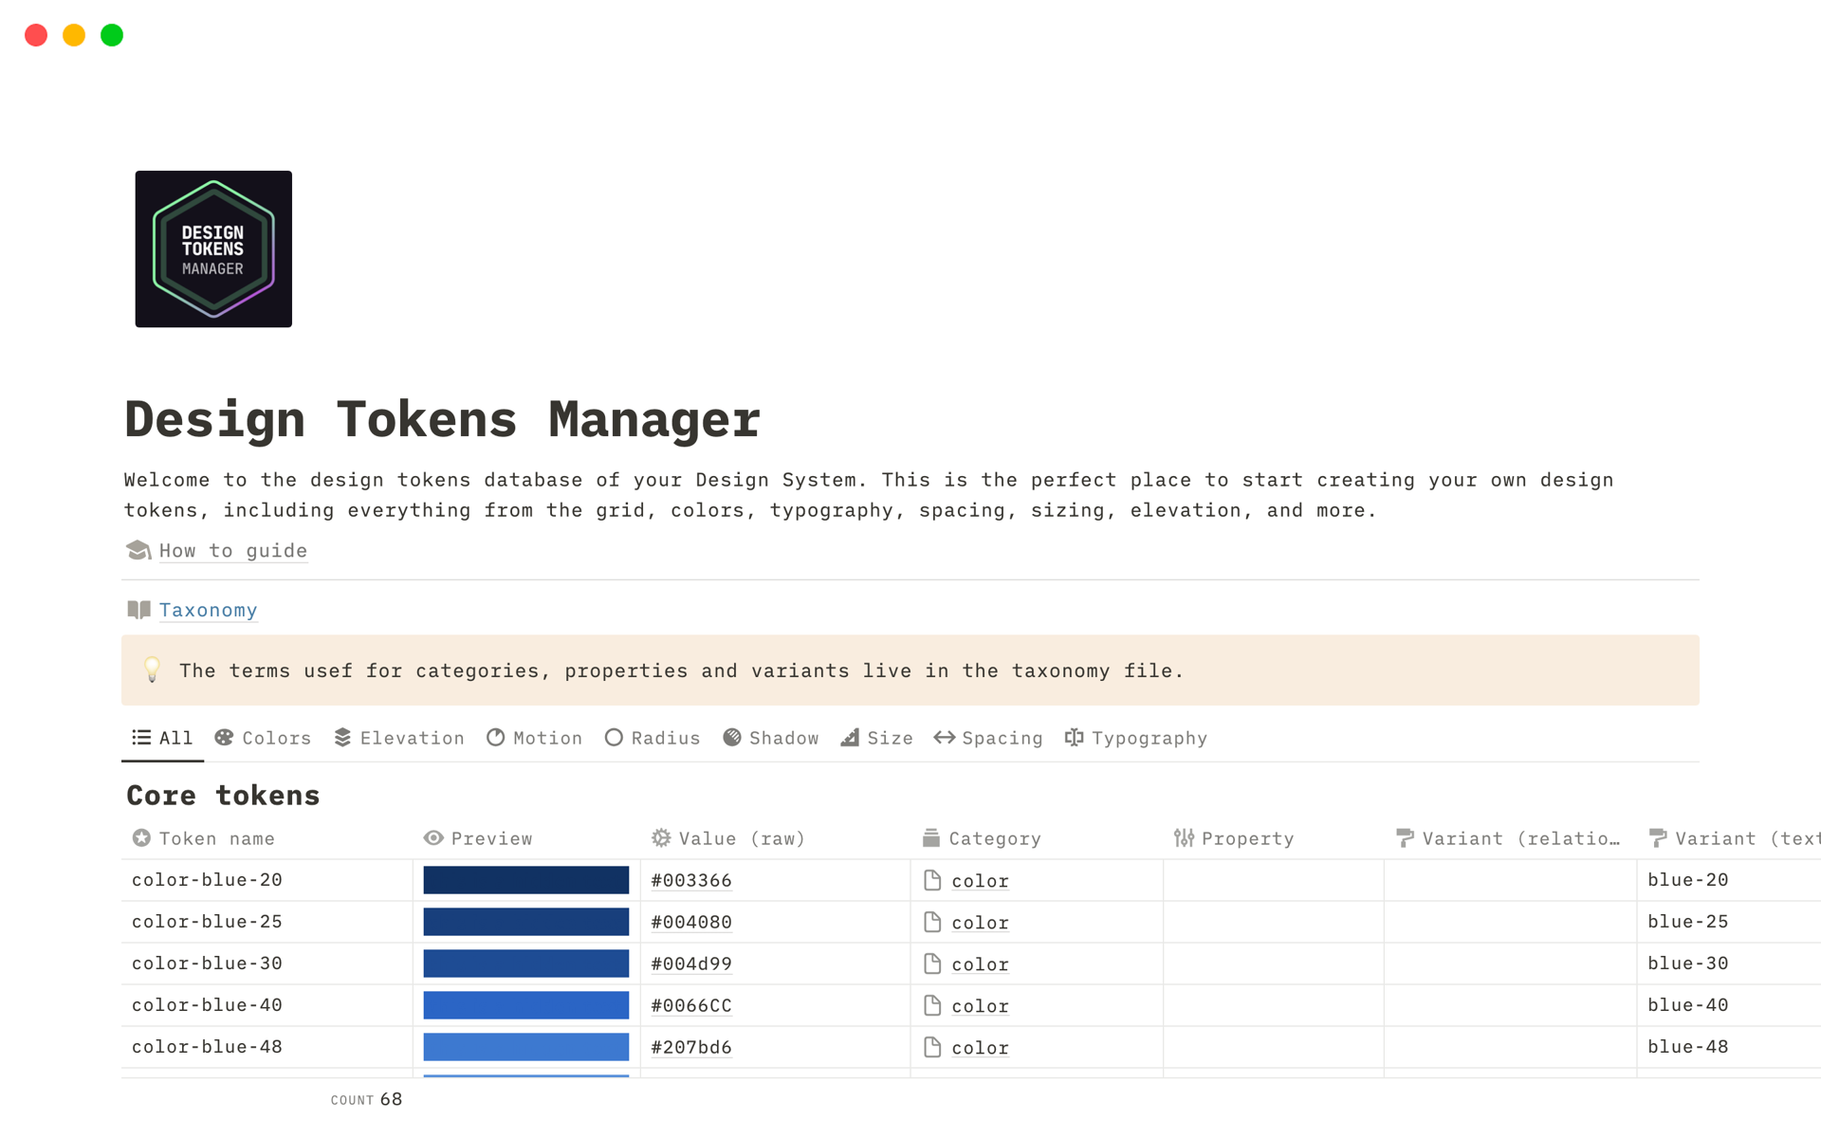Click the COUNT 68 footer calculation
This screenshot has height=1138, width=1821.
click(367, 1099)
